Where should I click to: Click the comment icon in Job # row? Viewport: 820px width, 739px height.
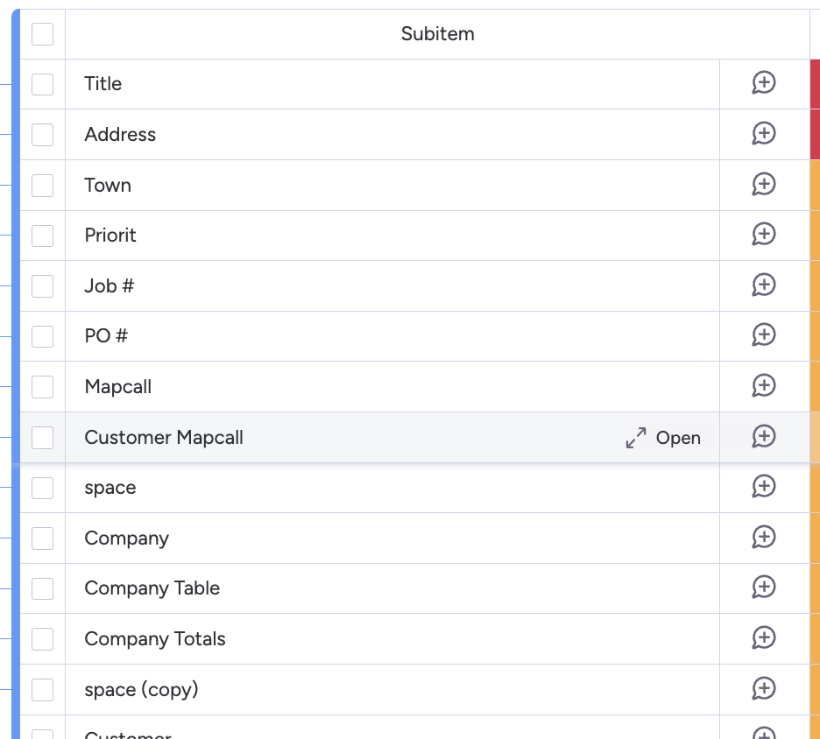coord(764,285)
